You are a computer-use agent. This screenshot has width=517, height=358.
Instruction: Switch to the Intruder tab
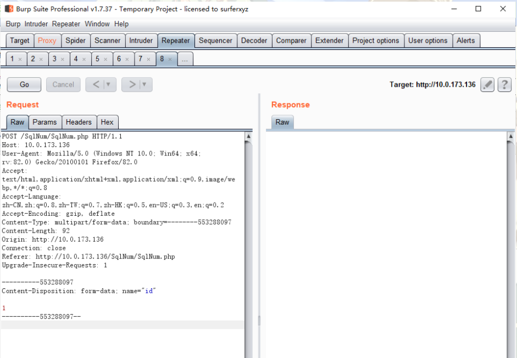(141, 41)
